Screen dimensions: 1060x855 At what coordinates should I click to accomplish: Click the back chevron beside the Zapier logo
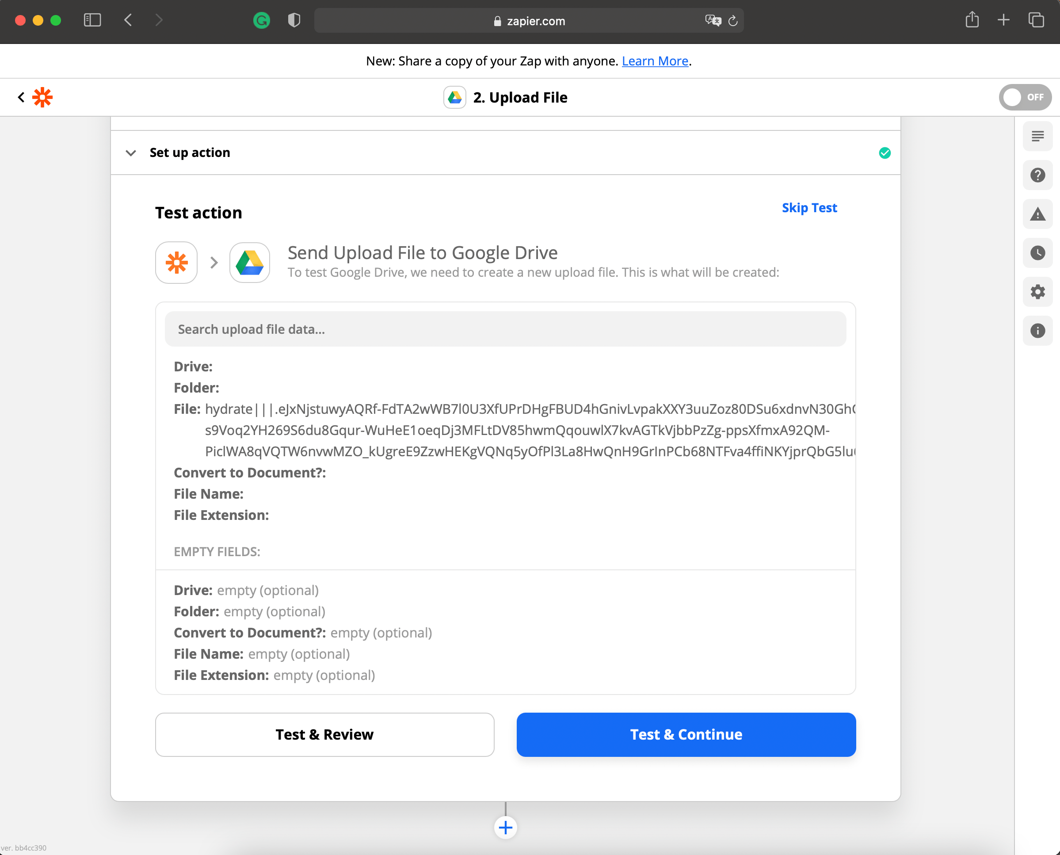pos(21,97)
